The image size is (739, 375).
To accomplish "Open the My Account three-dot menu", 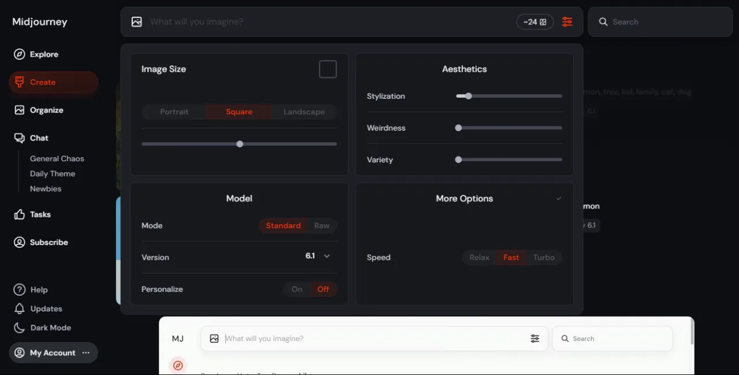I will coord(86,352).
